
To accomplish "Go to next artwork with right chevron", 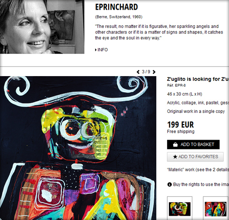I will coord(154,72).
